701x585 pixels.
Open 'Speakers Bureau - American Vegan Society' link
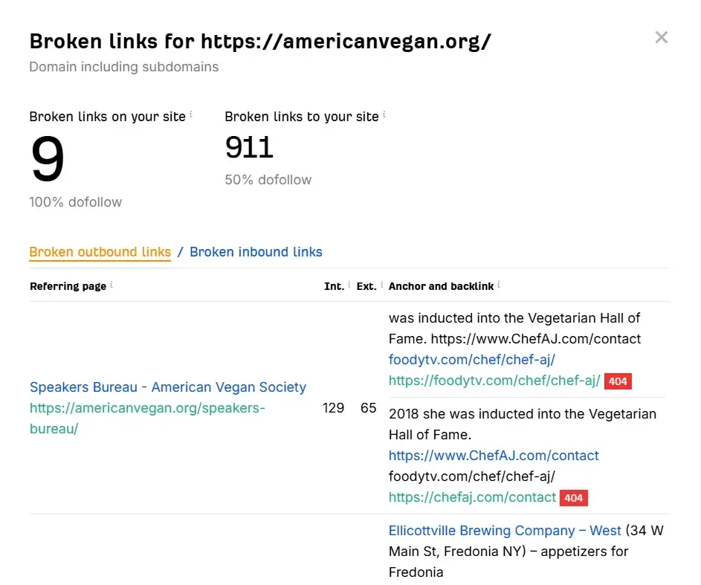tap(168, 387)
